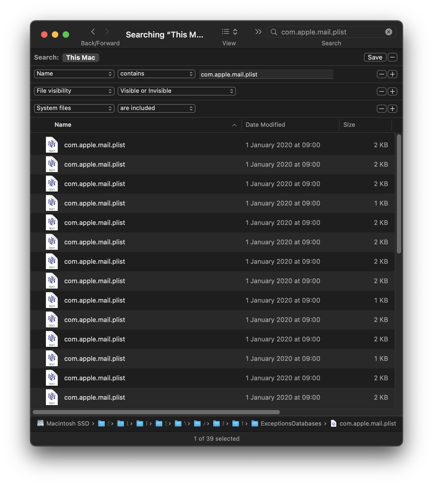The width and height of the screenshot is (433, 486).
Task: Click the horizontal scrollbar below results
Action: 156,412
